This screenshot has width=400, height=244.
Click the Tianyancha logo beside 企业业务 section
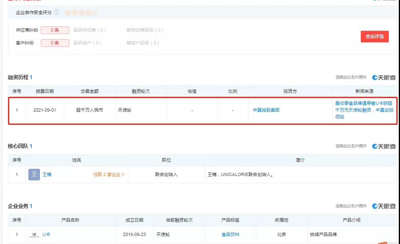click(384, 206)
